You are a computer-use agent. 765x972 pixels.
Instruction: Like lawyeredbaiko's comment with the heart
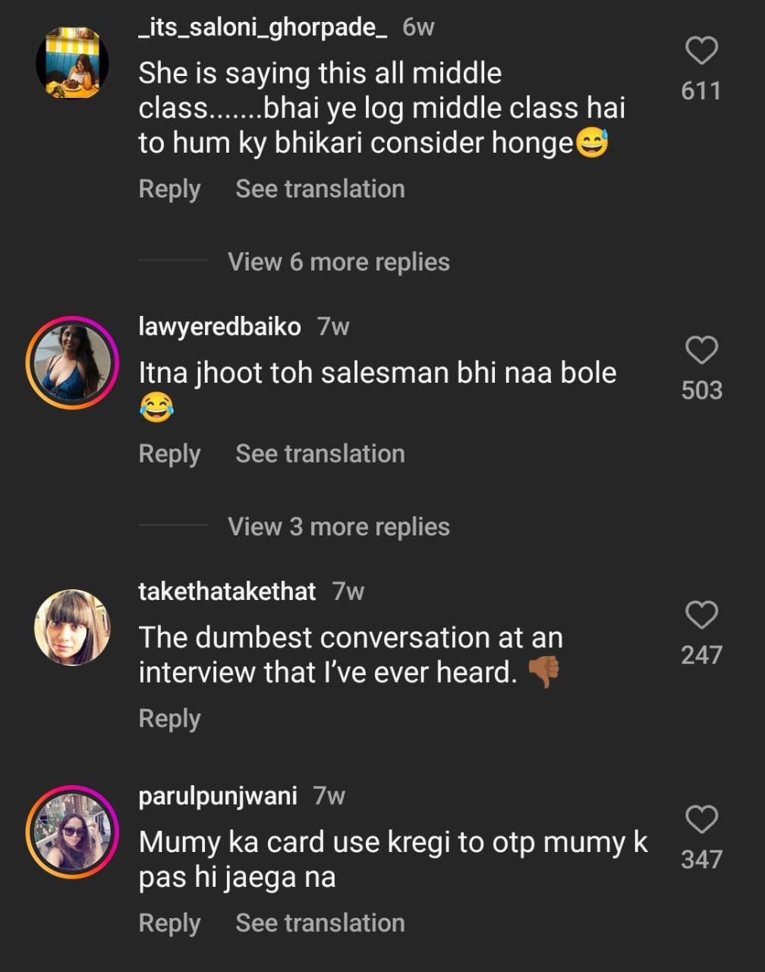(x=701, y=350)
